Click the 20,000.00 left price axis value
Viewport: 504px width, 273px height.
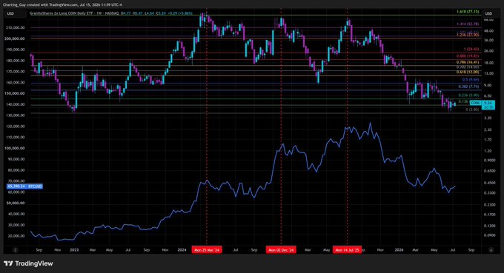coord(16,236)
